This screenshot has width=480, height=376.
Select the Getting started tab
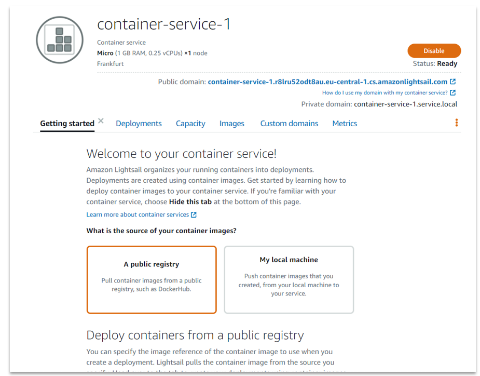pos(67,124)
